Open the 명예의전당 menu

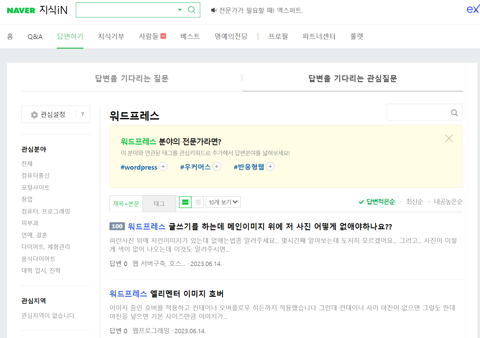(x=231, y=36)
